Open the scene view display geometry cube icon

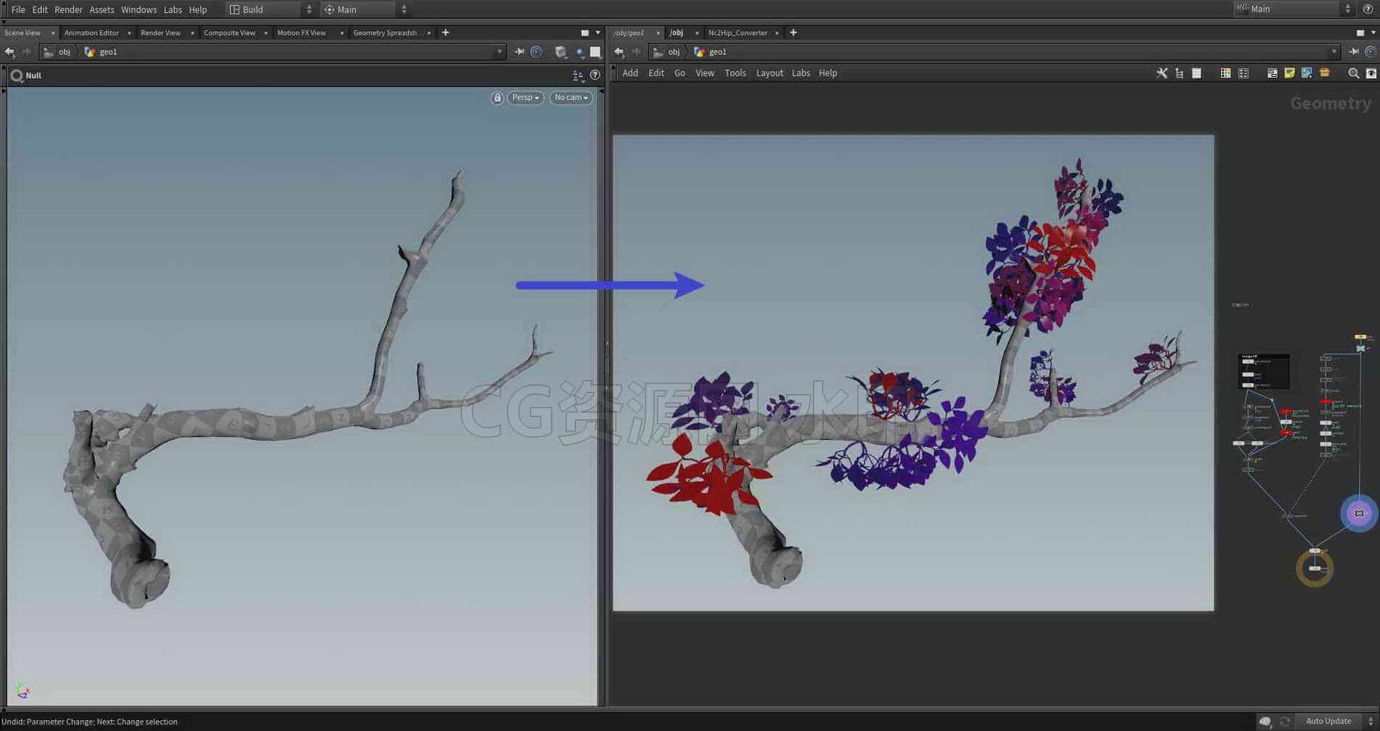pos(560,52)
